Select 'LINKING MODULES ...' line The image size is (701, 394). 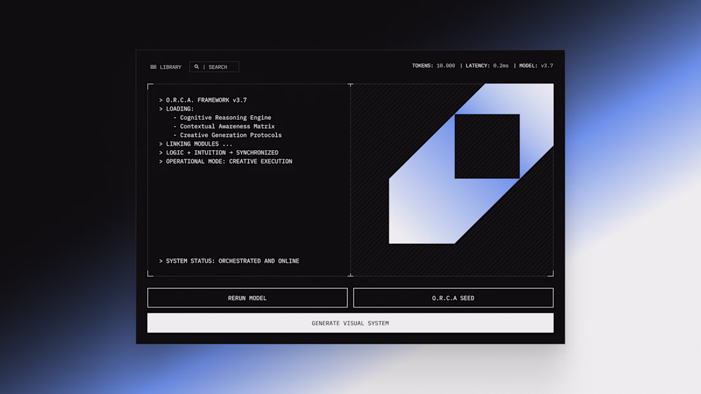[x=196, y=144]
